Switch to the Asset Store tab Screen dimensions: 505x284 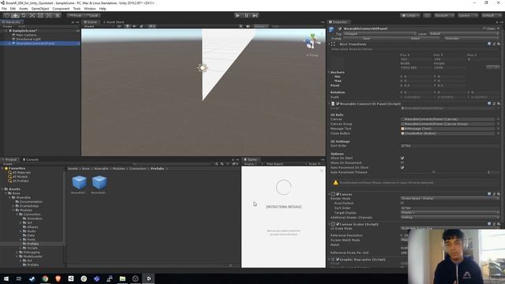114,22
